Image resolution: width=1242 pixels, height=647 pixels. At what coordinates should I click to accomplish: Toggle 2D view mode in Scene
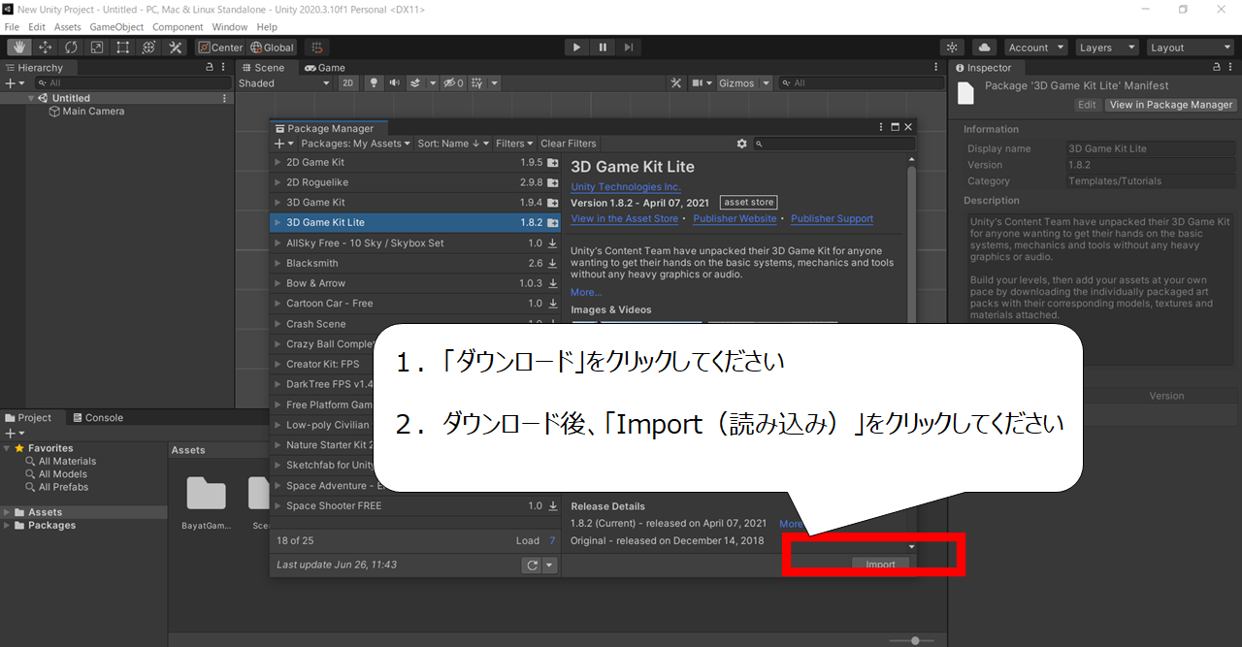[348, 83]
